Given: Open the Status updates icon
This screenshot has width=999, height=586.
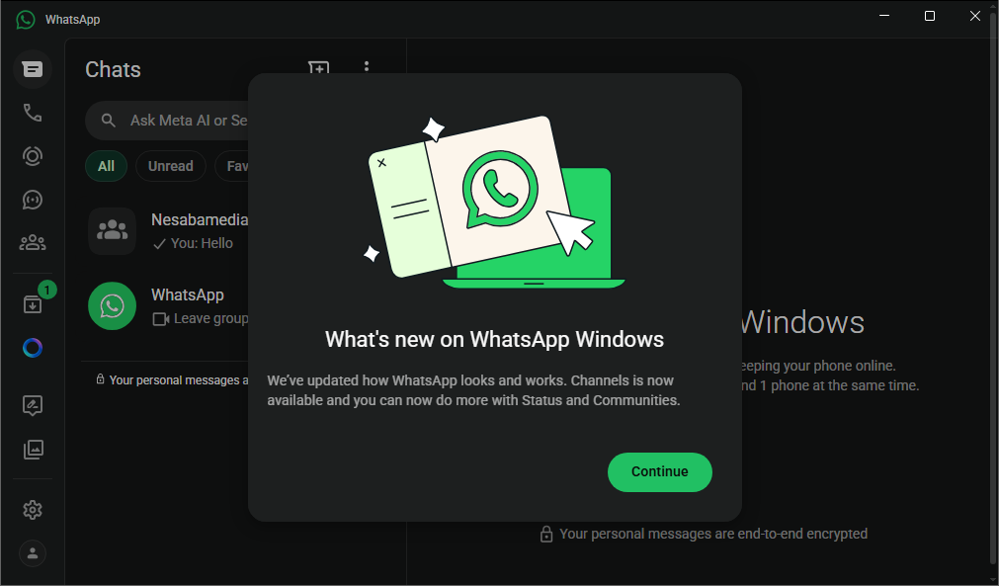Looking at the screenshot, I should (33, 156).
